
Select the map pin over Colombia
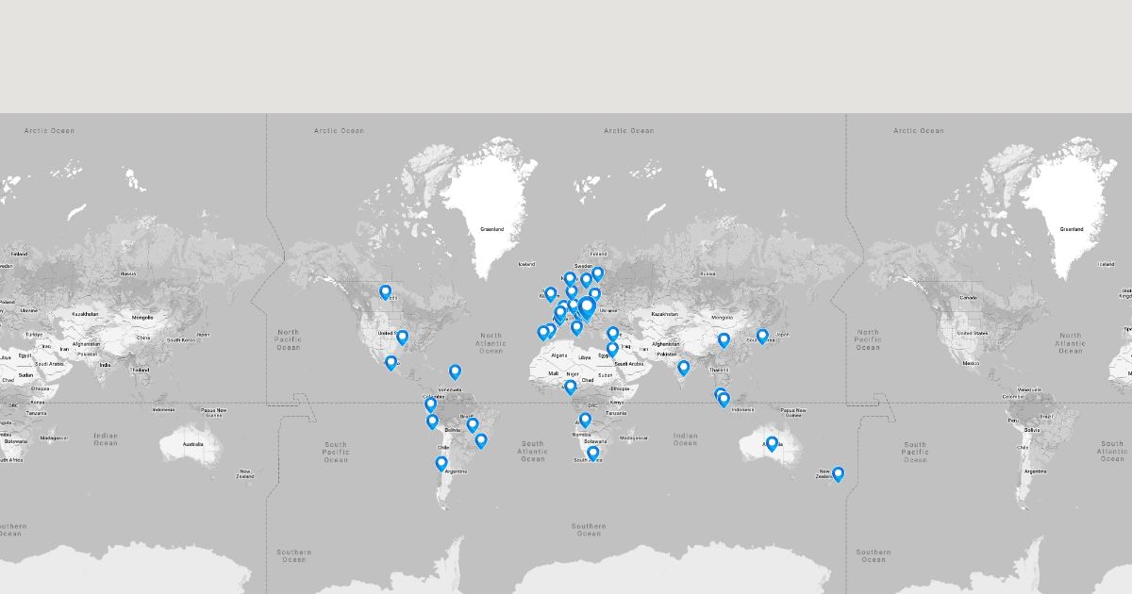430,404
